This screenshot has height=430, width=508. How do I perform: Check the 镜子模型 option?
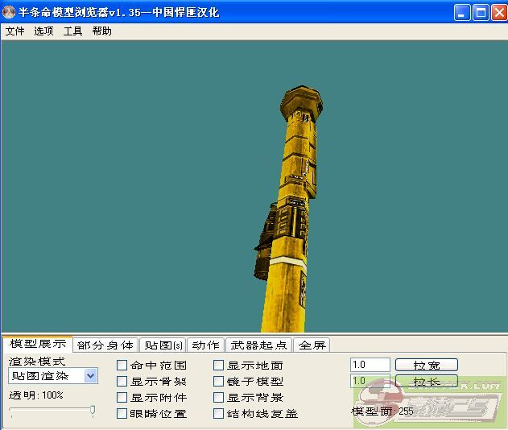[x=219, y=382]
